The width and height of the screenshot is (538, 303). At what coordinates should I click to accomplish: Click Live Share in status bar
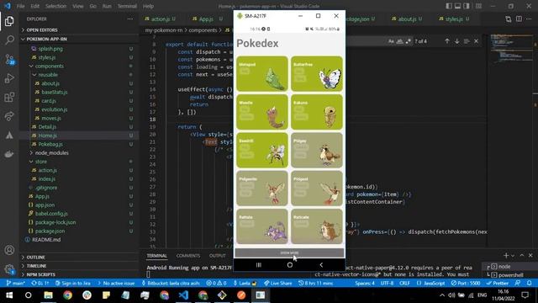click(x=278, y=283)
